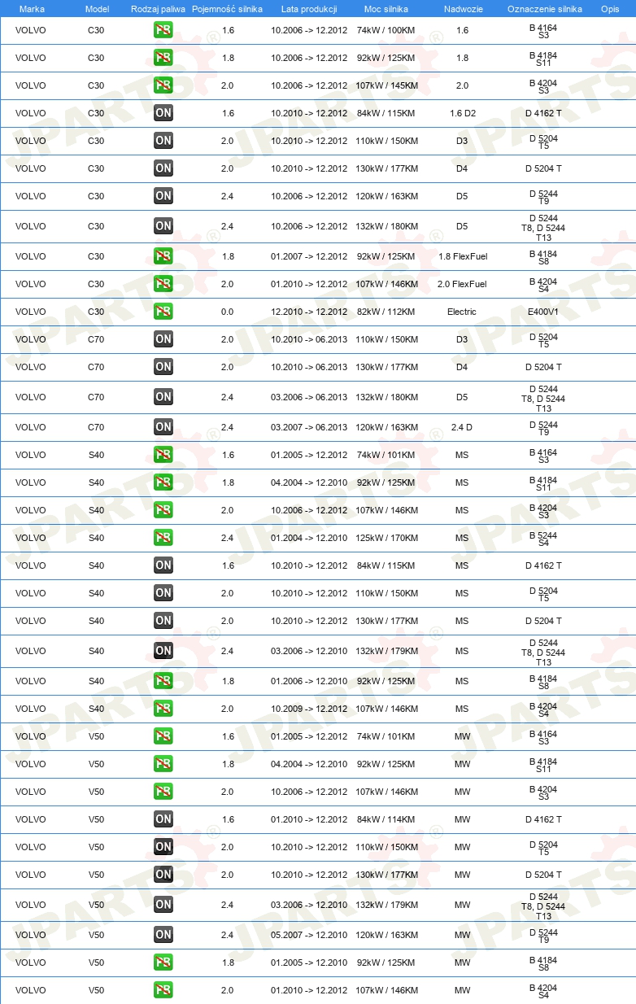
Task: Click the Opis column header
Action: [610, 8]
